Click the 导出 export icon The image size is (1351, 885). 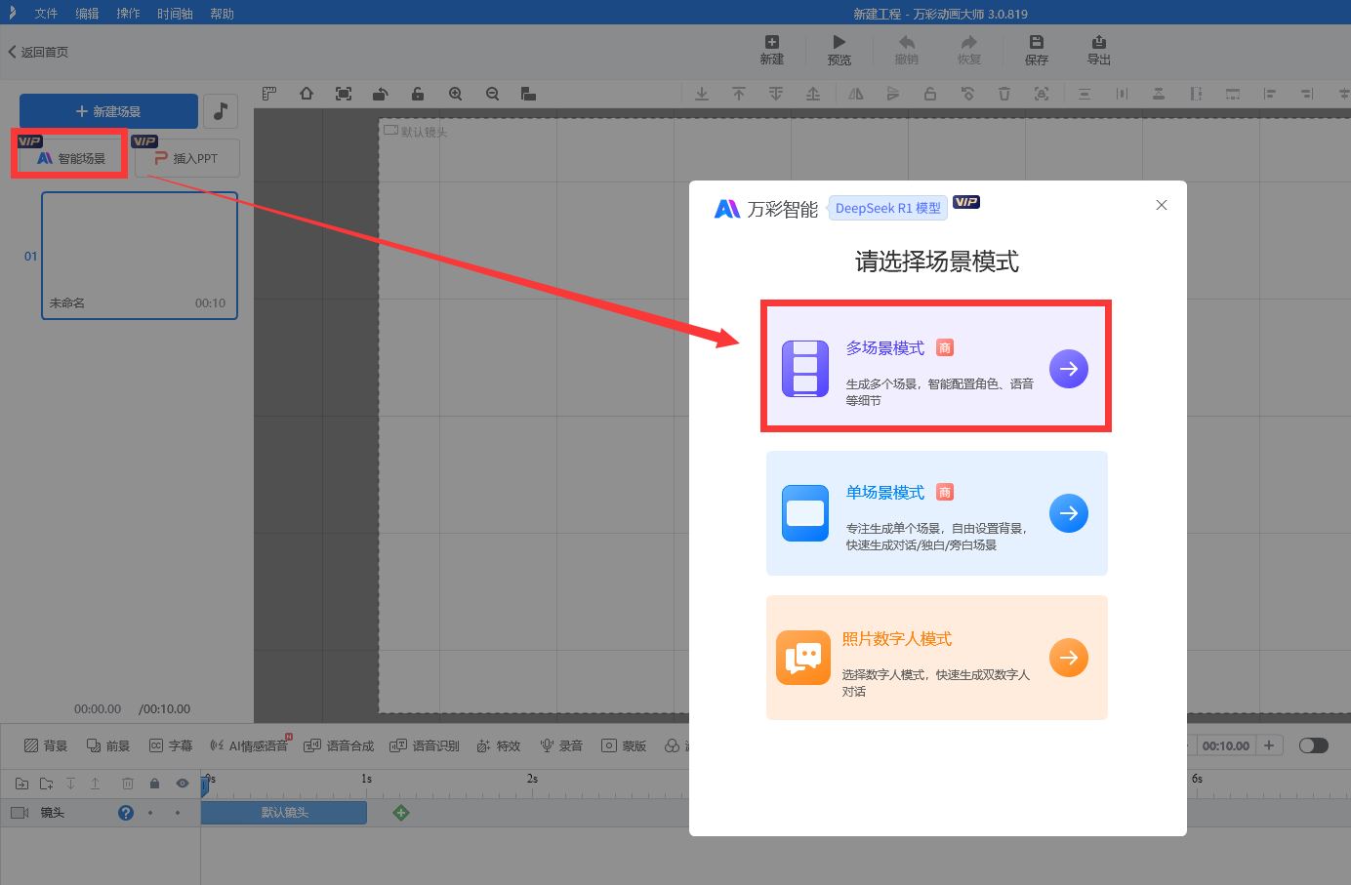(x=1098, y=42)
